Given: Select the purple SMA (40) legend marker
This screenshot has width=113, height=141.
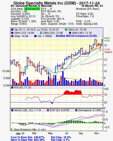Looking at the screenshot, I should pos(70,33).
